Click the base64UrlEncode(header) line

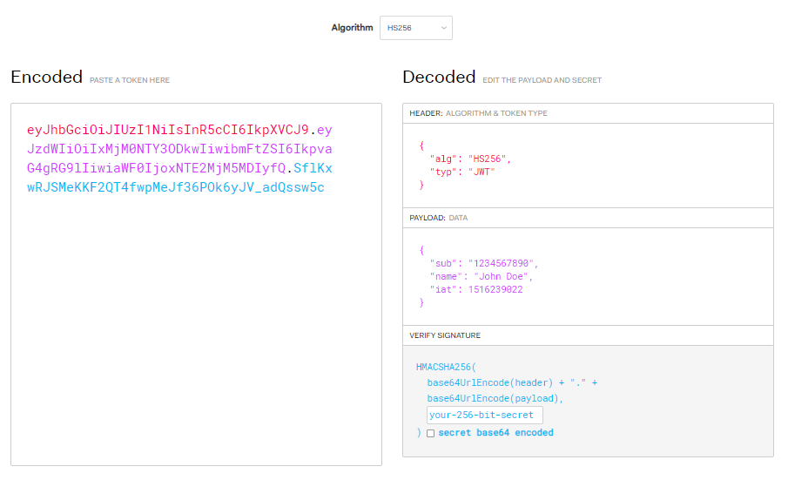tap(512, 382)
